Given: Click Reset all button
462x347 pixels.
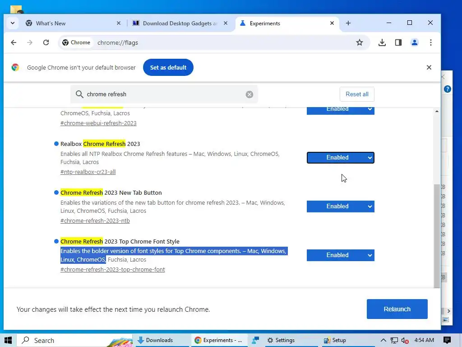Looking at the screenshot, I should pos(357,94).
